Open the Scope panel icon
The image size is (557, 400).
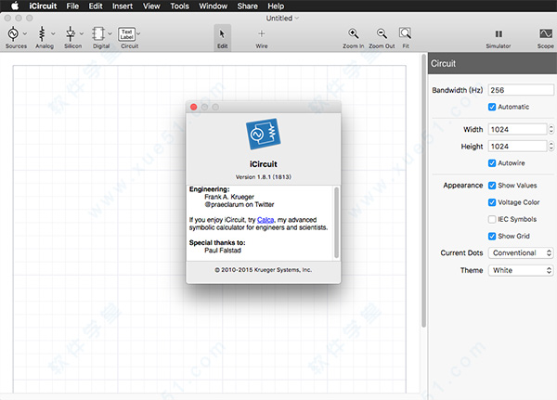coord(546,33)
